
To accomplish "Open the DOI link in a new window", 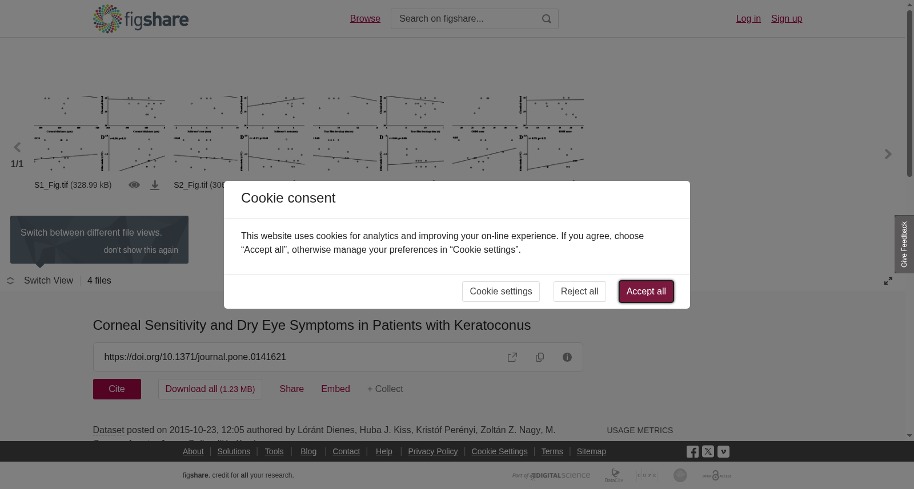I will tap(512, 357).
